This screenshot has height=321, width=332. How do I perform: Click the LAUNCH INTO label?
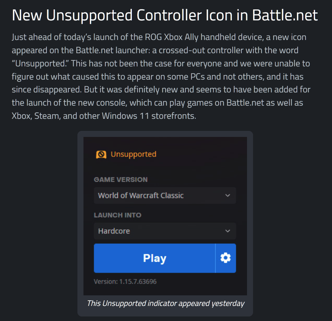click(117, 215)
